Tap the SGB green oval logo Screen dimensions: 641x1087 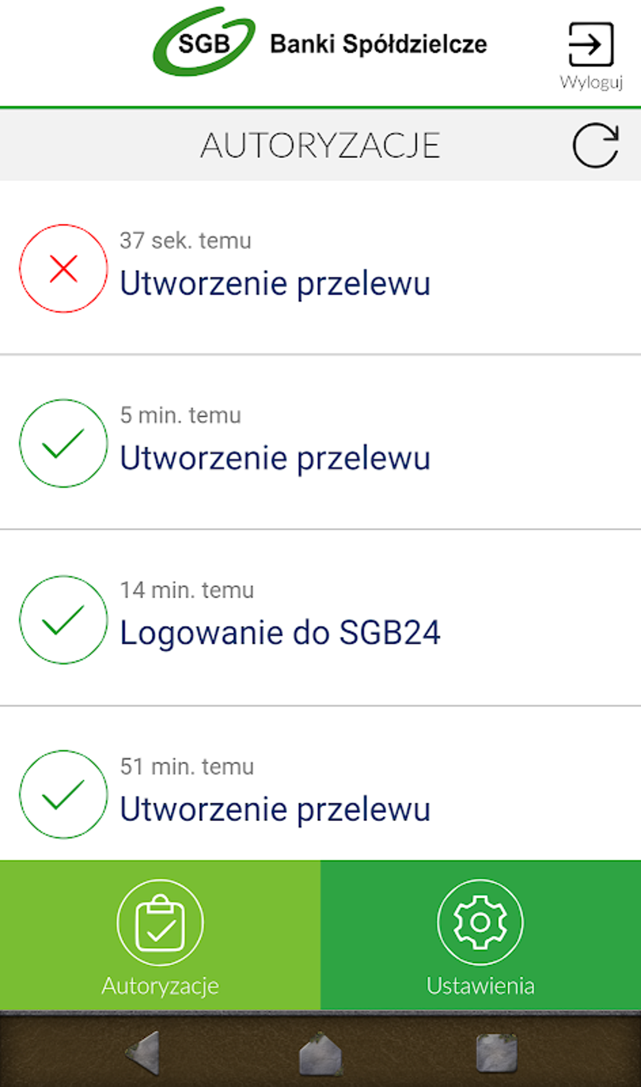pos(204,43)
